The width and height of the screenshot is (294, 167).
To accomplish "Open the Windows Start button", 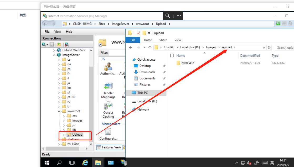I will pyautogui.click(x=47, y=163).
